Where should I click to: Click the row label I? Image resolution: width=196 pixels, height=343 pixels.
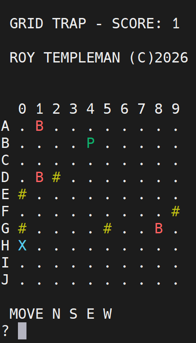[x=5, y=263]
